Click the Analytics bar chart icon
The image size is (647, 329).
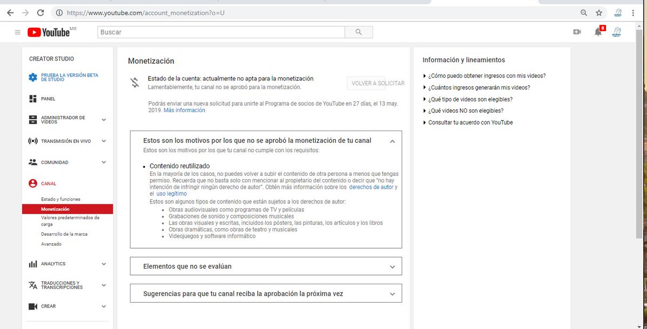tap(32, 264)
